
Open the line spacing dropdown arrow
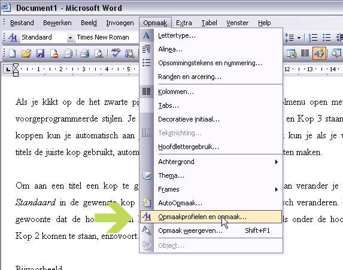click(299, 38)
